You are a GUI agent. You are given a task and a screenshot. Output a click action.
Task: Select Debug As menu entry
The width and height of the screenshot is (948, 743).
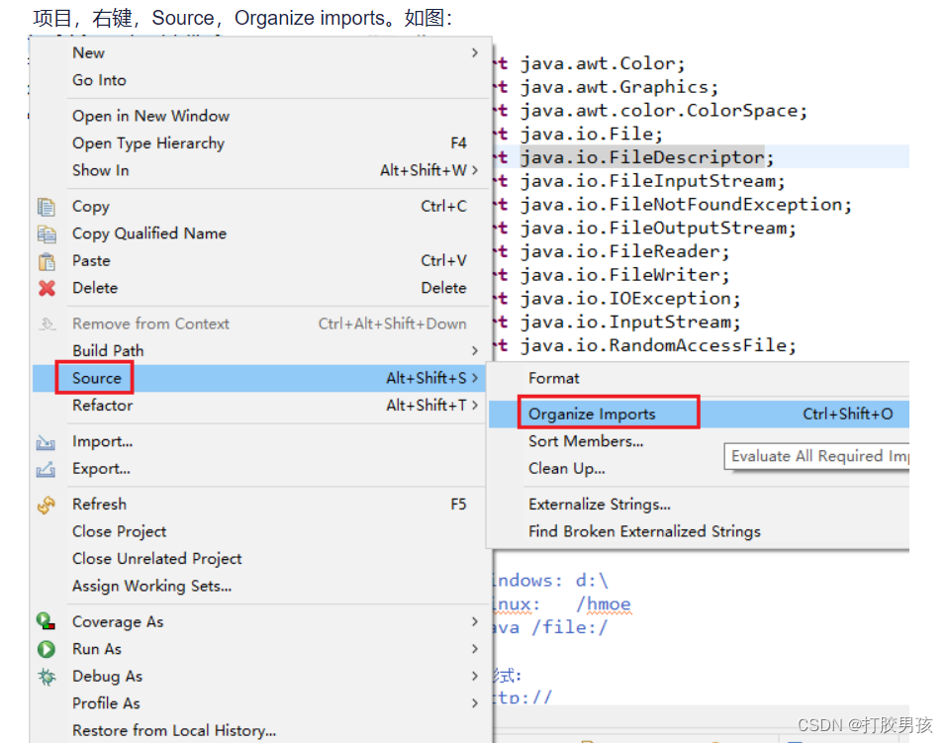click(x=260, y=676)
